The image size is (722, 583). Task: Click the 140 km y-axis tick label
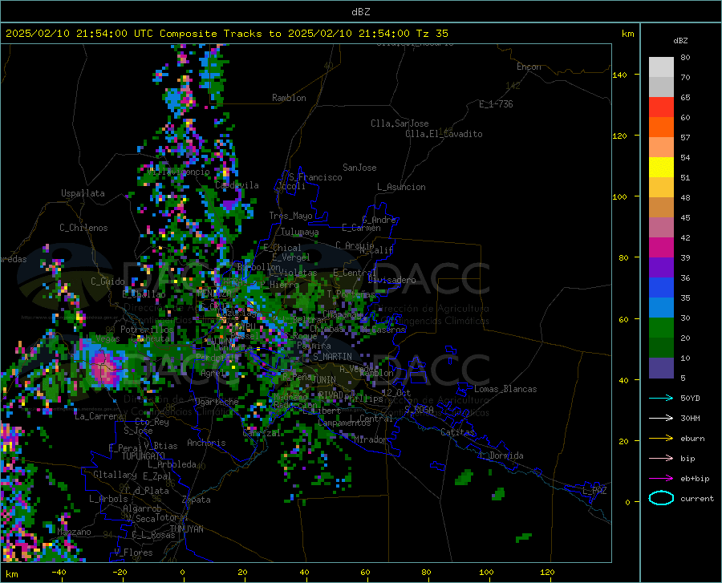[x=620, y=75]
